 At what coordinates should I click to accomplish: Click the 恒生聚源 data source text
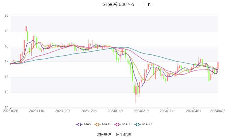(123, 135)
